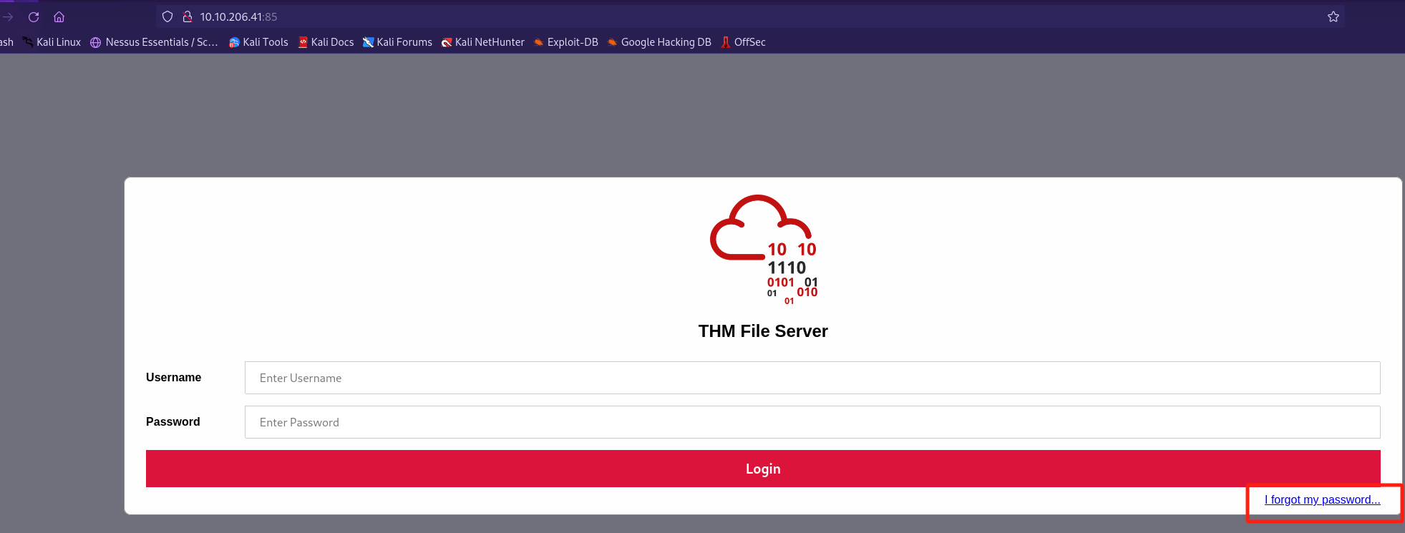The width and height of the screenshot is (1405, 533).
Task: Open the Exploit-DB bookmark
Action: click(x=566, y=42)
